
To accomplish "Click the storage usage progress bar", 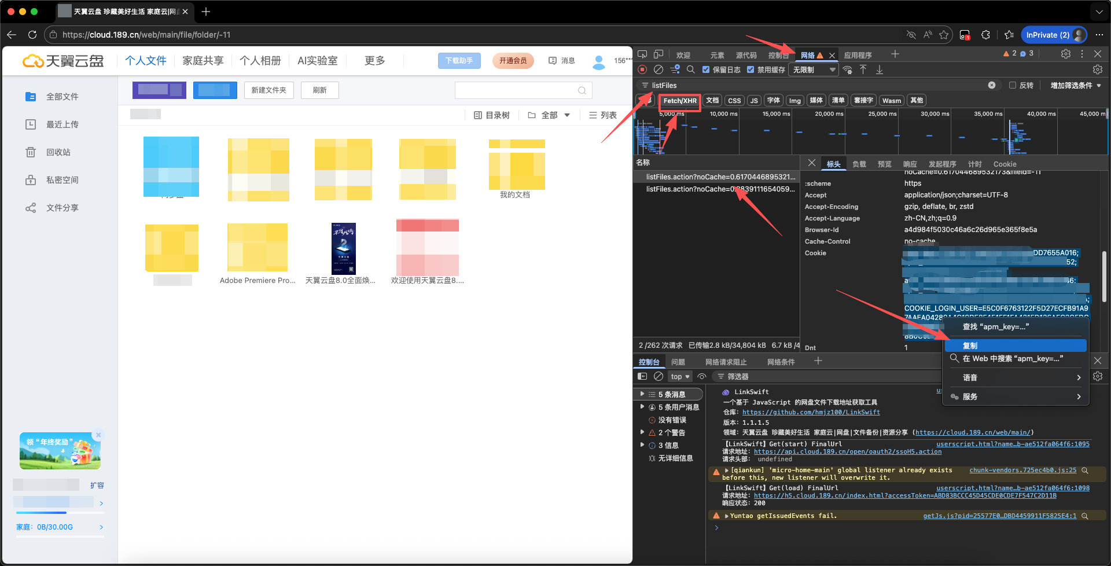I will [60, 513].
